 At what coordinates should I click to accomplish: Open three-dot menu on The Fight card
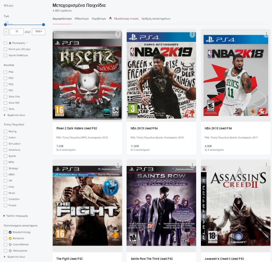pyautogui.click(x=118, y=165)
